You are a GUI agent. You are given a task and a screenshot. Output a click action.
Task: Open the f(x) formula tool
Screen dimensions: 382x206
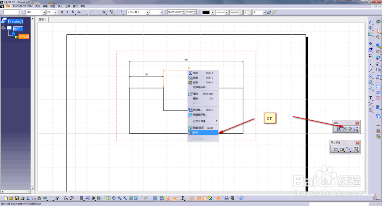click(x=66, y=198)
